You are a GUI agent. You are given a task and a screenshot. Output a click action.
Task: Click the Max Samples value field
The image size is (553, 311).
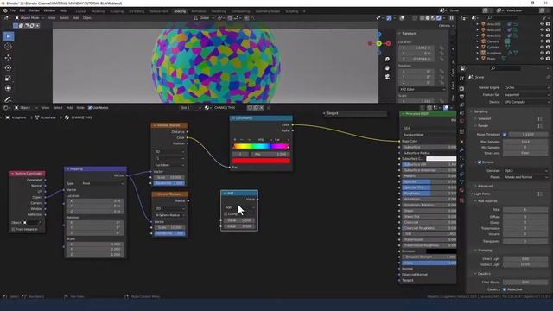point(525,142)
